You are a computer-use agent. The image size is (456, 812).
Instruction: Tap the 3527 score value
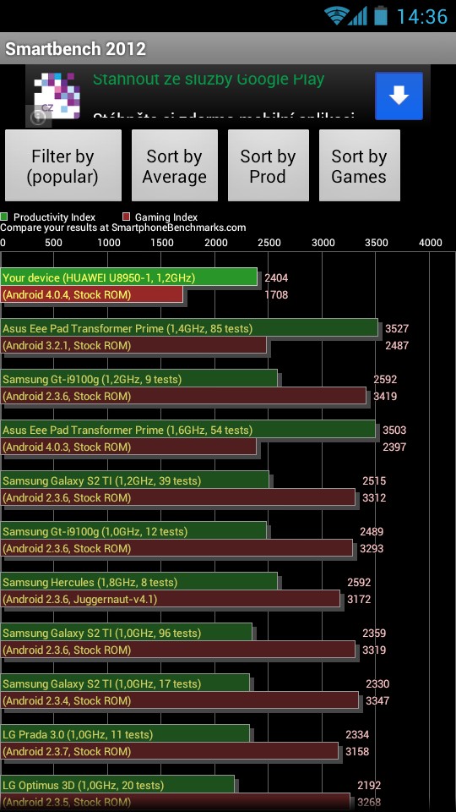pos(397,329)
